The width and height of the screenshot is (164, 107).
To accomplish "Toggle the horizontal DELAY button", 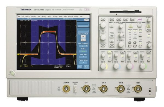I will pos(112,26).
